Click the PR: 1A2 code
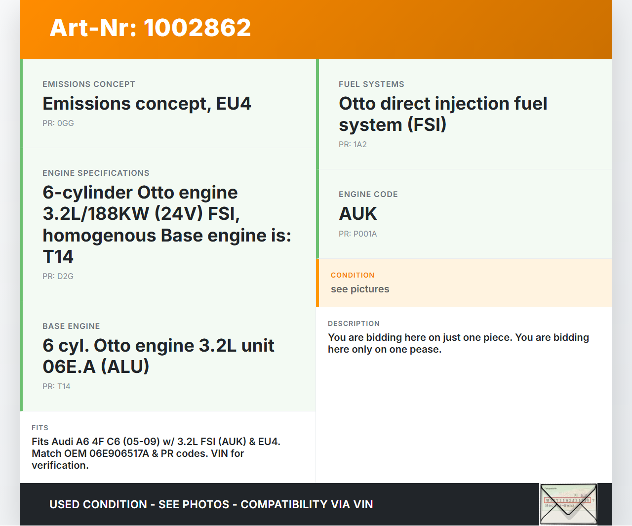Screen dimensions: 632x526 click(353, 145)
